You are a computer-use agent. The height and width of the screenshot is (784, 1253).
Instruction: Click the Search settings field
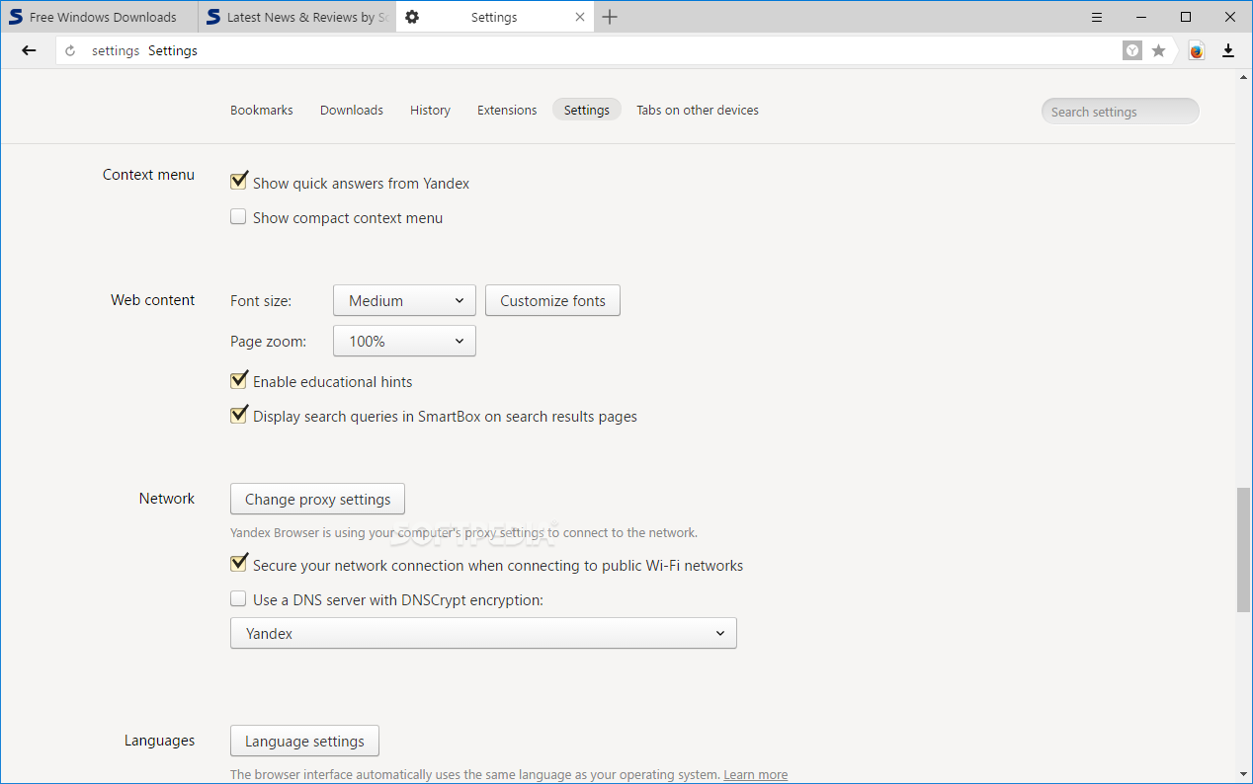(1120, 112)
